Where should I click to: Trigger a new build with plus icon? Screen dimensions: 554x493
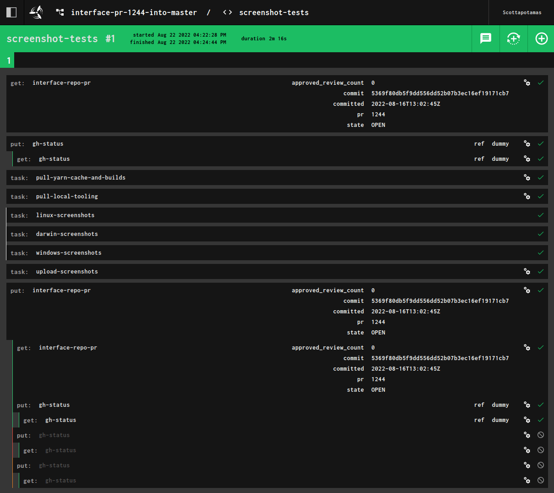tap(541, 38)
